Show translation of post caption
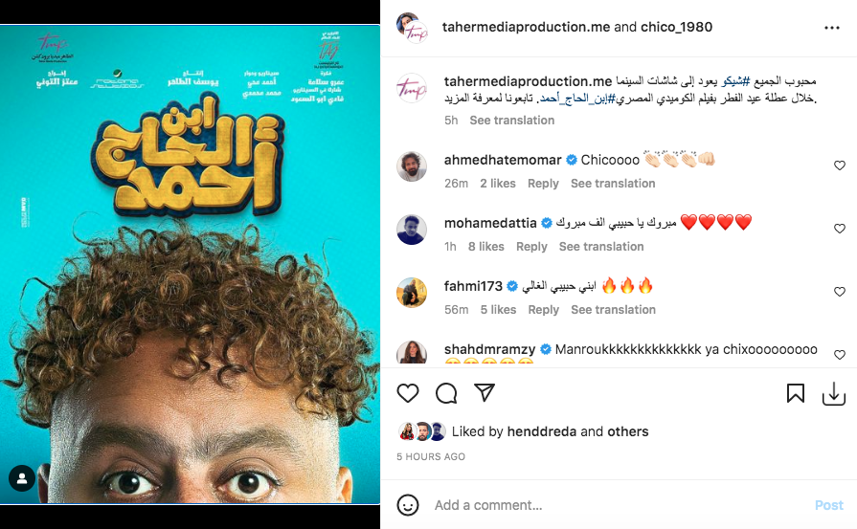Screen dimensions: 857x529 pyautogui.click(x=512, y=121)
